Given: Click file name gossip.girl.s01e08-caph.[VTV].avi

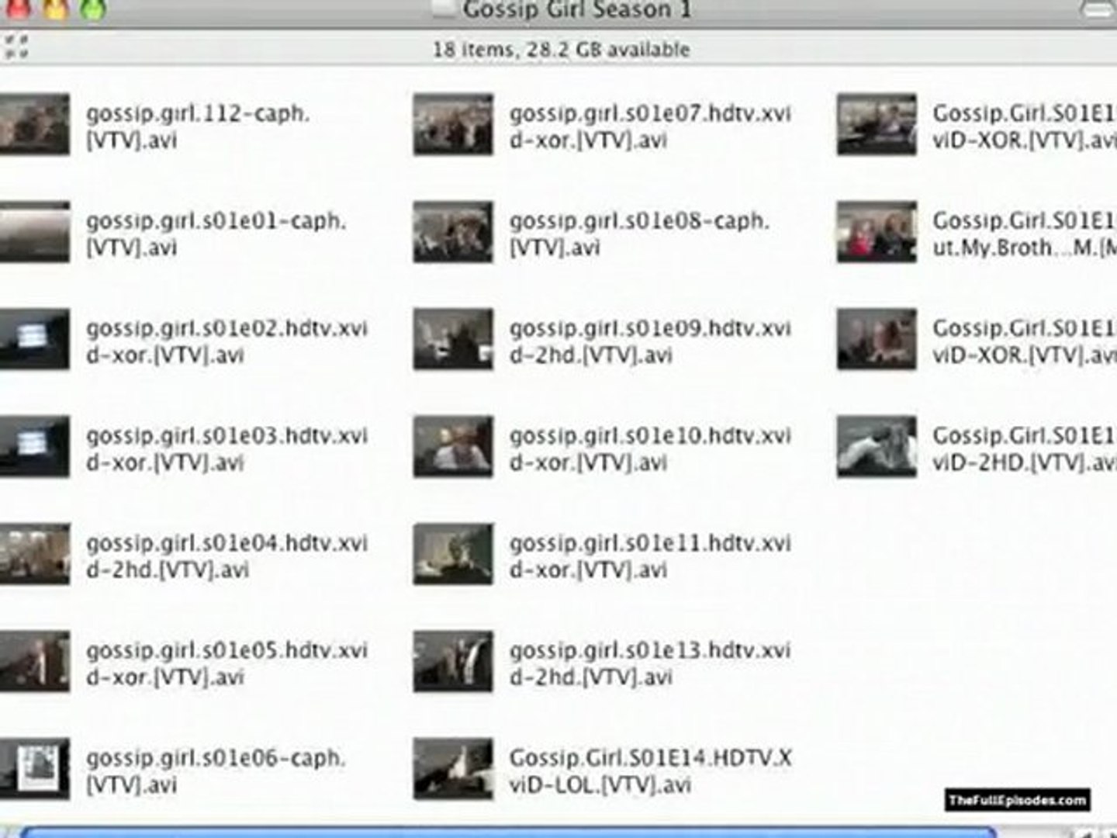Looking at the screenshot, I should (x=639, y=234).
